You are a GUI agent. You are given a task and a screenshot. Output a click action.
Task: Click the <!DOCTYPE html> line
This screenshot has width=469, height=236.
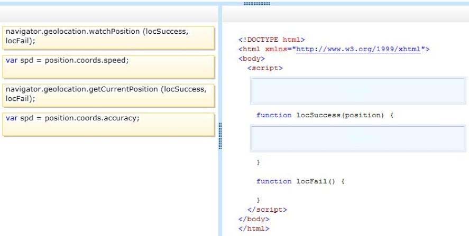[x=272, y=40]
